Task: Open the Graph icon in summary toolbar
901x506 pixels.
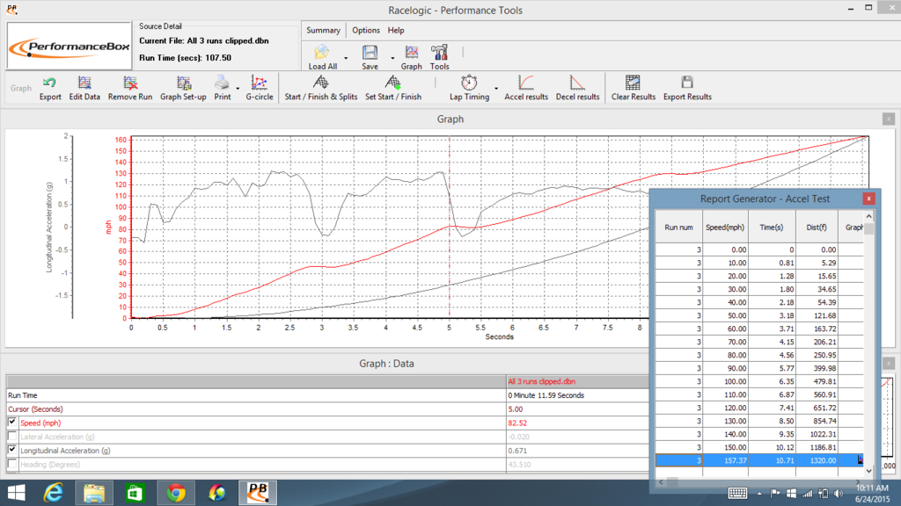Action: (x=412, y=57)
